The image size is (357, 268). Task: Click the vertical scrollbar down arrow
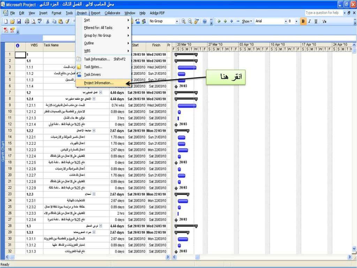[354, 248]
